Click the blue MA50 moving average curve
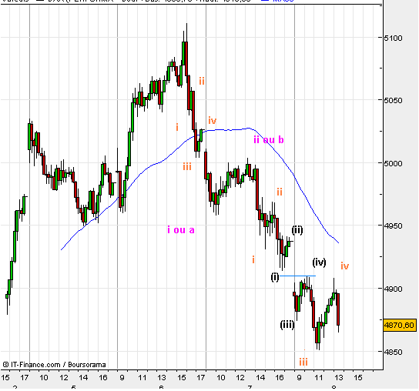 (x=229, y=130)
